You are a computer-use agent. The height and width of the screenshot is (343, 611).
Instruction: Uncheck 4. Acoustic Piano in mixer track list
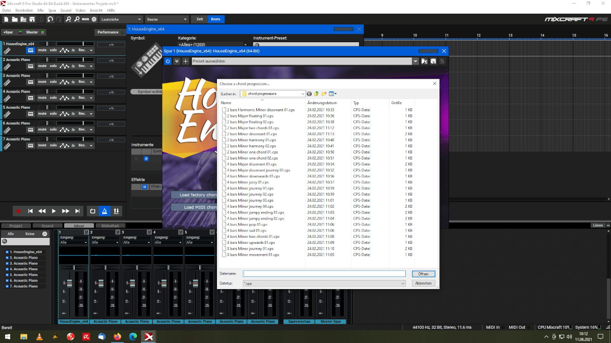[x=7, y=269]
